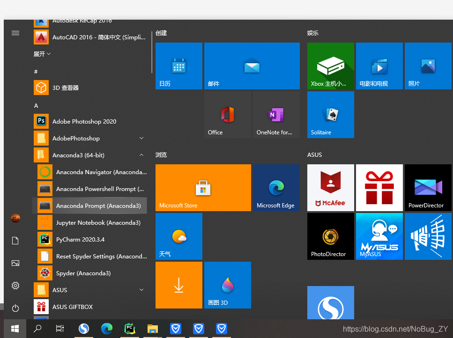453x338 pixels.
Task: Launch the PhotoDirector tile
Action: [x=331, y=236]
